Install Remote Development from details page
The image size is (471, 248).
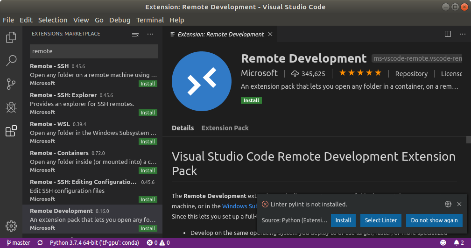251,100
